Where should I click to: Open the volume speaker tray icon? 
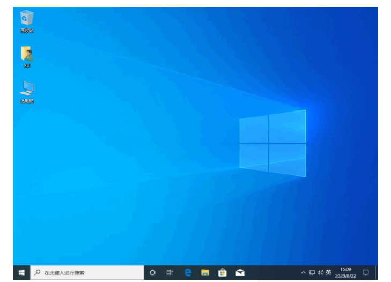pyautogui.click(x=320, y=272)
